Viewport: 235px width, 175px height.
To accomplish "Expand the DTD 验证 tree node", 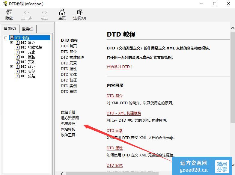I will point(11,67).
